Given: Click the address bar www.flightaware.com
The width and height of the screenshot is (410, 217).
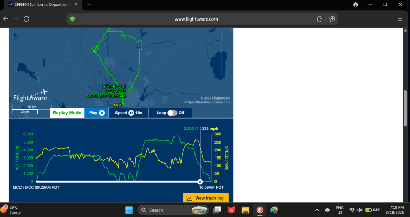Looking at the screenshot, I should [196, 19].
